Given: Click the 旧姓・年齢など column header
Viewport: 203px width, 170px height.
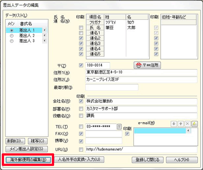Looking at the screenshot, I should click(x=179, y=17).
